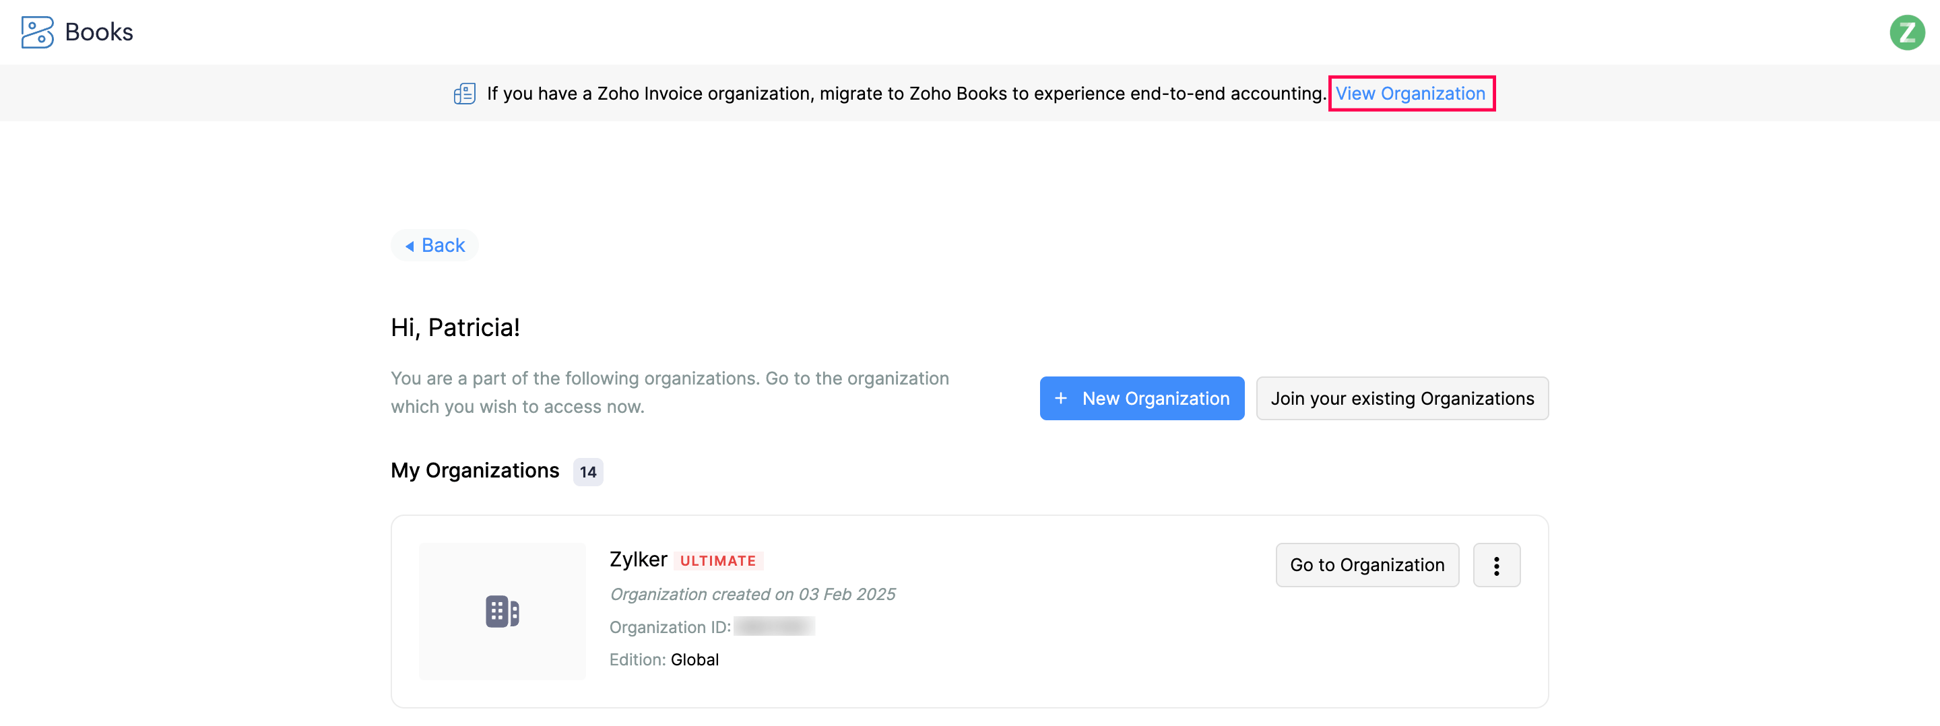Click the ULTIMATE plan badge

coord(717,561)
